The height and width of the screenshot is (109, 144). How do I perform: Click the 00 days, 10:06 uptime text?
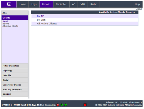click(36, 105)
